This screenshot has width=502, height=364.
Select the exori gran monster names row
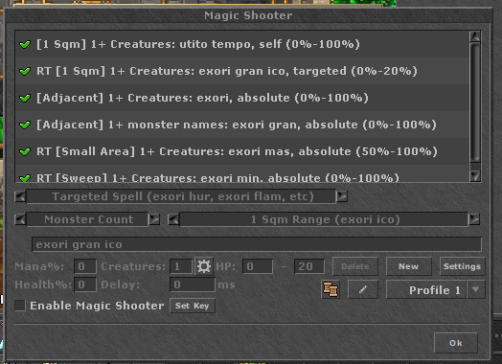tap(242, 125)
